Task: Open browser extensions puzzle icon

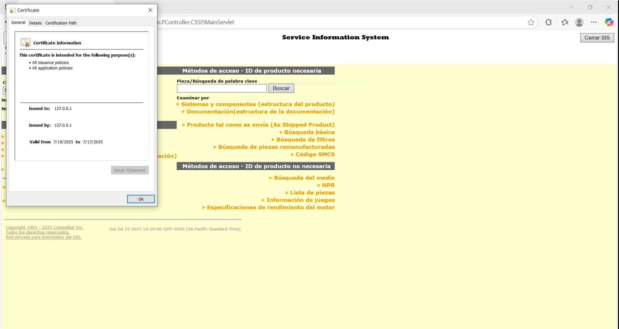Action: point(548,22)
